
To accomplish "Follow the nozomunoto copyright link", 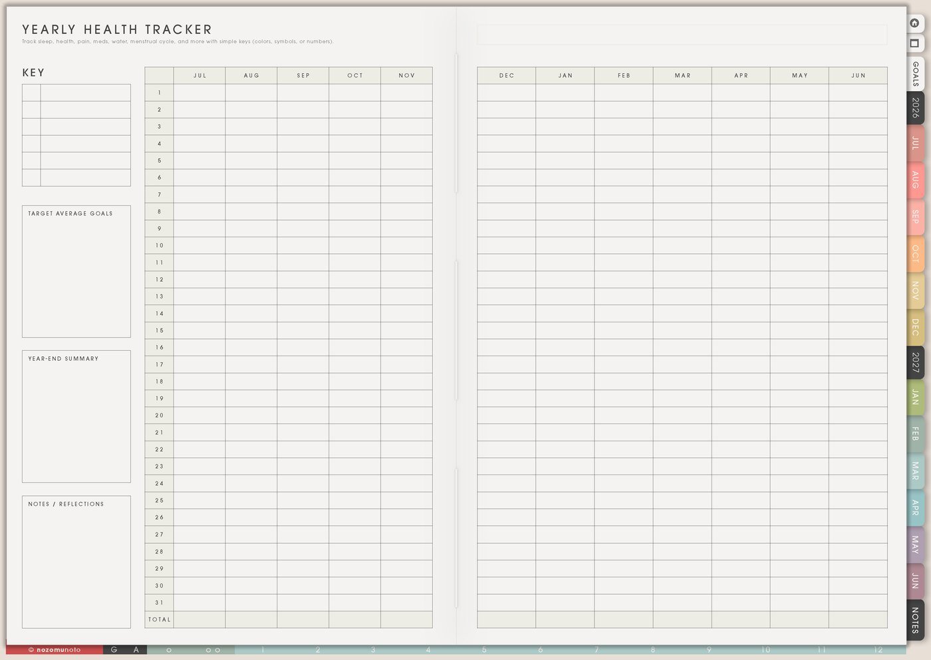I will (55, 650).
